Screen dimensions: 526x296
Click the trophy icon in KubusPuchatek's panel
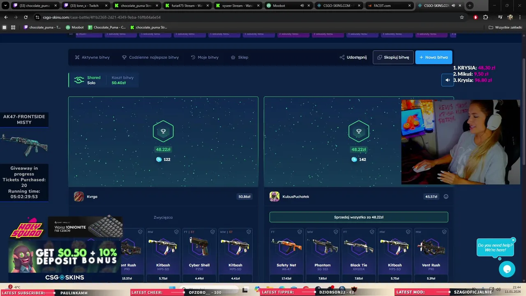coord(359,131)
